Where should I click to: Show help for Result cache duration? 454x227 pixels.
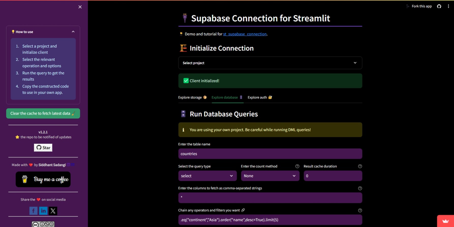tap(360, 166)
